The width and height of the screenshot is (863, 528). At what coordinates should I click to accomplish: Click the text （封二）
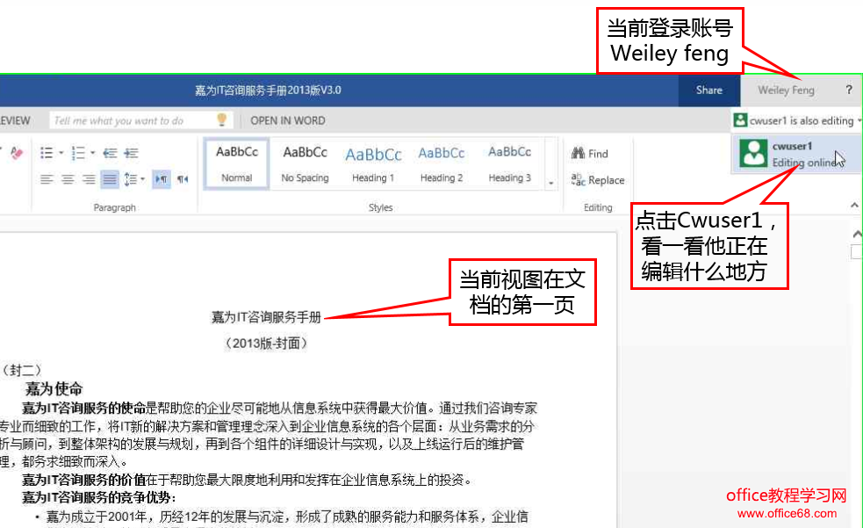[21, 370]
